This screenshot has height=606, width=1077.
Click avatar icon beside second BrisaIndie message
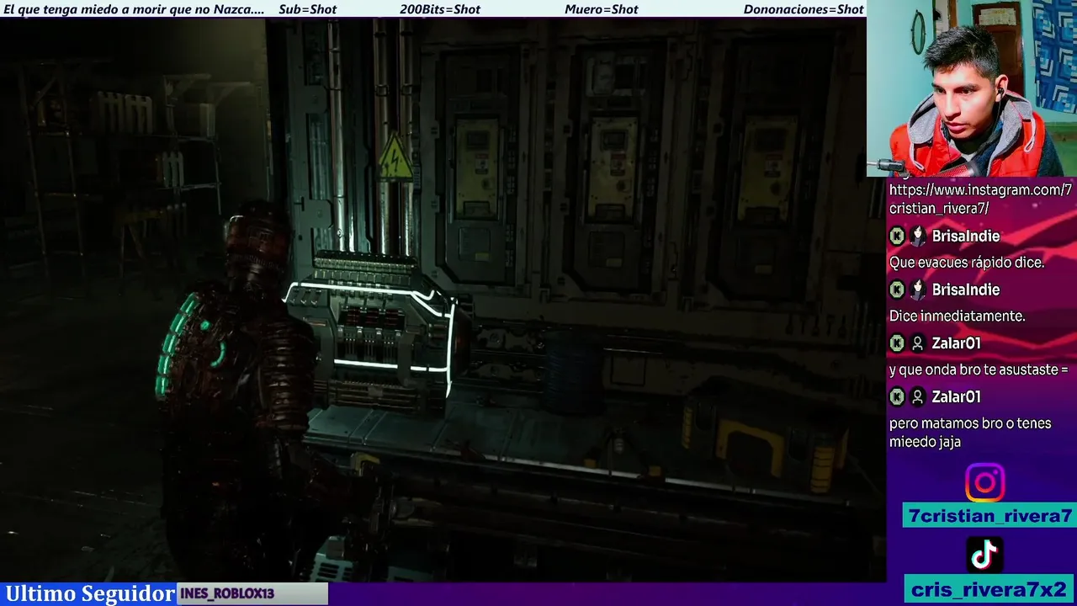[918, 290]
